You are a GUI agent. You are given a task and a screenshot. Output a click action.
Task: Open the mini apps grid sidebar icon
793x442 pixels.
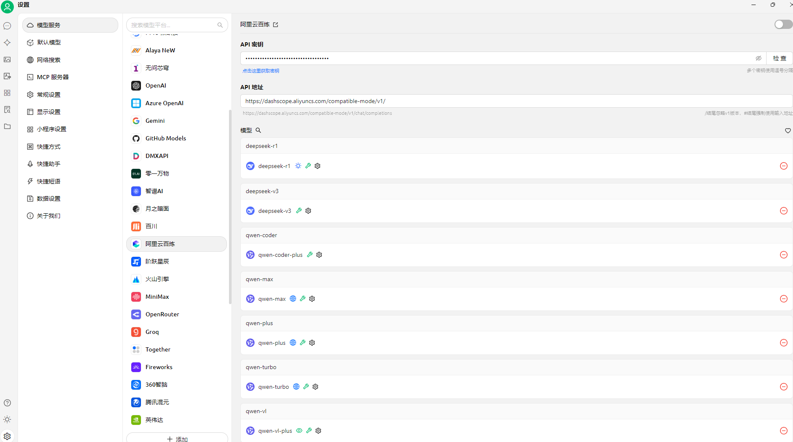[7, 93]
